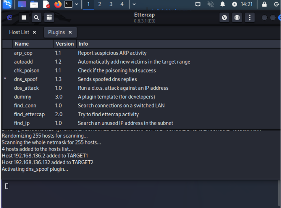Open the terminal emulator icon

[x=69, y=4]
